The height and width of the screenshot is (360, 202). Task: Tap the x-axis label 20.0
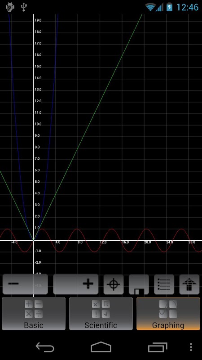click(x=148, y=242)
